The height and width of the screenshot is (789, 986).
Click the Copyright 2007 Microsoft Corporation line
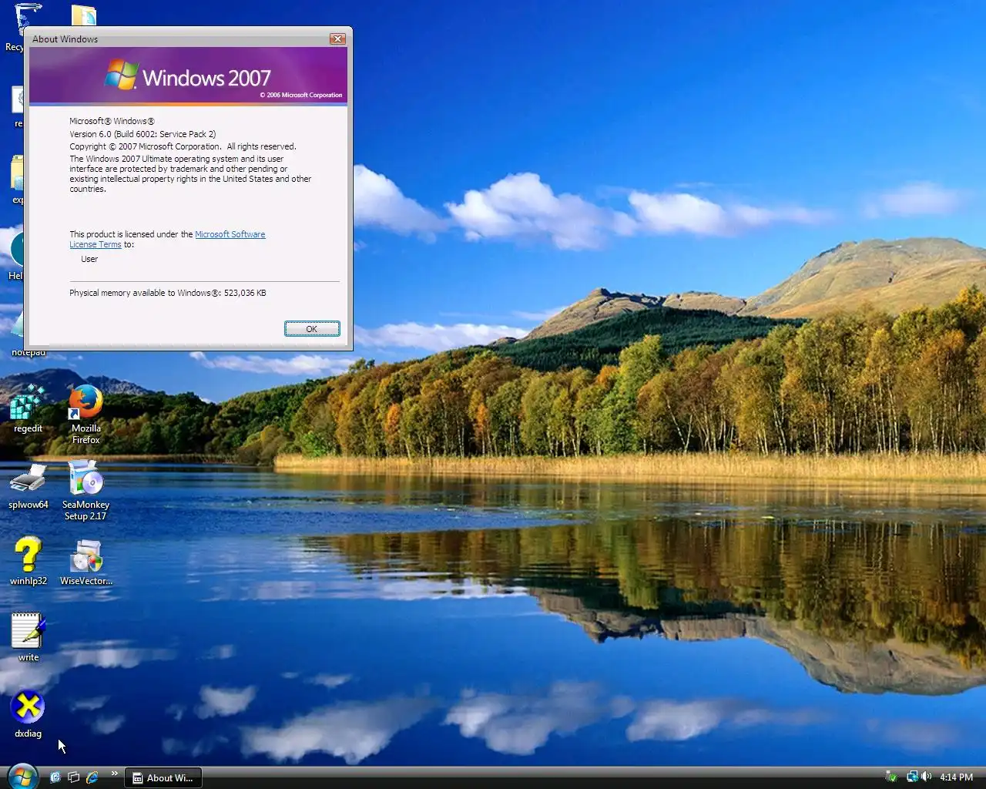183,146
